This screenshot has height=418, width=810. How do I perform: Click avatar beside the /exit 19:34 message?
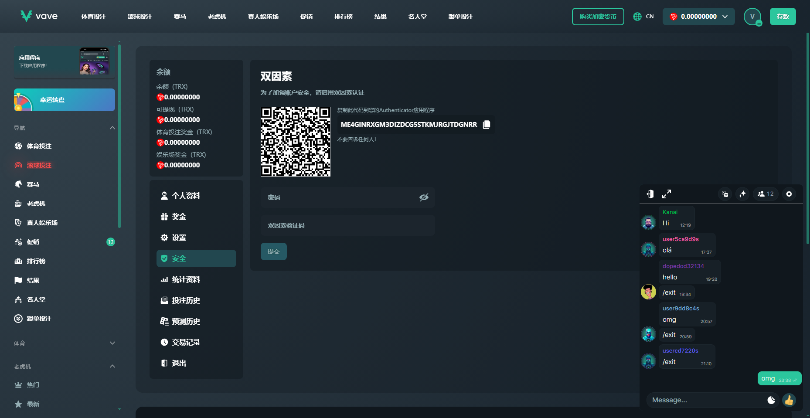(x=649, y=292)
